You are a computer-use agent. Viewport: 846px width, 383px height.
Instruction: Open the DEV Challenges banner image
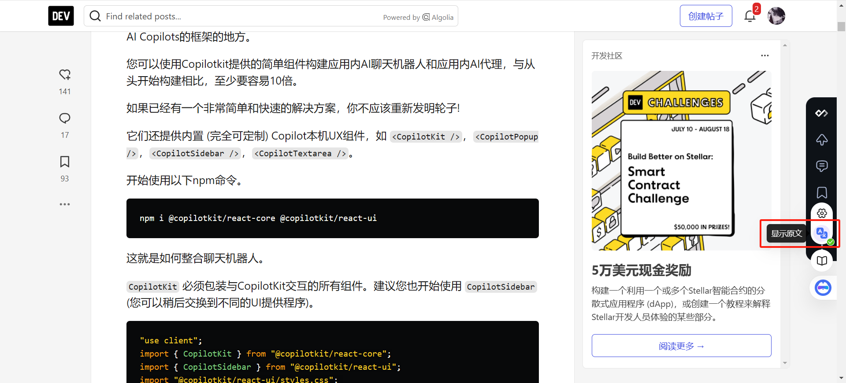681,161
